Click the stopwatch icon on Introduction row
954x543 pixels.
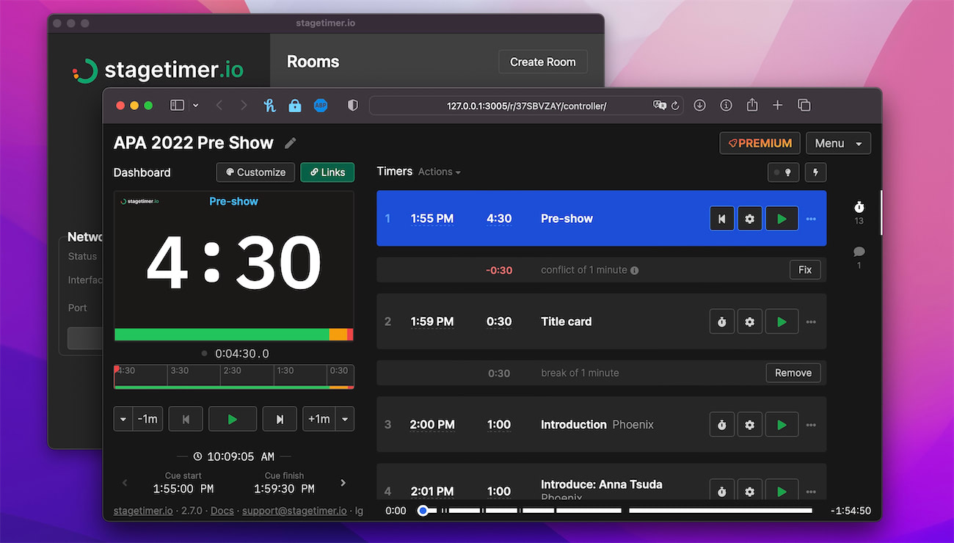click(x=722, y=425)
